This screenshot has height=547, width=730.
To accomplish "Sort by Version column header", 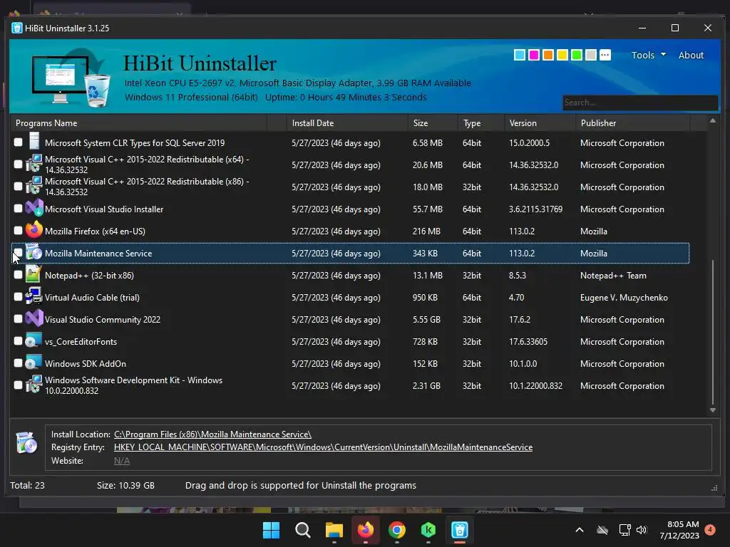I will [x=540, y=123].
